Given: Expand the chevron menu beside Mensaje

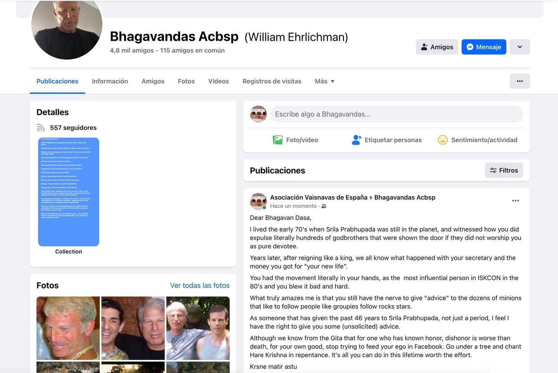Looking at the screenshot, I should pos(520,47).
